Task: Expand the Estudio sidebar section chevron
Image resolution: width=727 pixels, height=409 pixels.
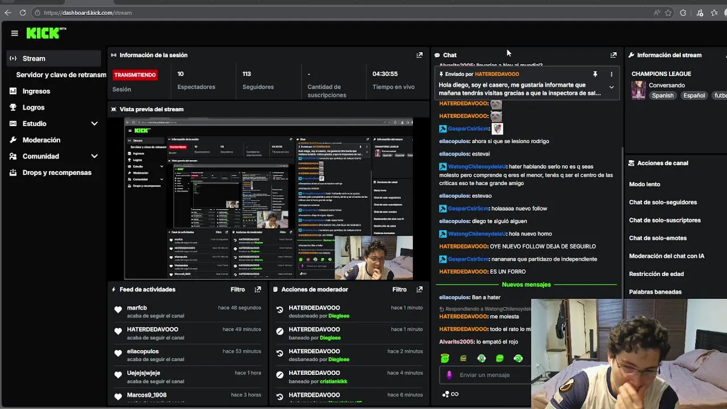Action: 94,124
